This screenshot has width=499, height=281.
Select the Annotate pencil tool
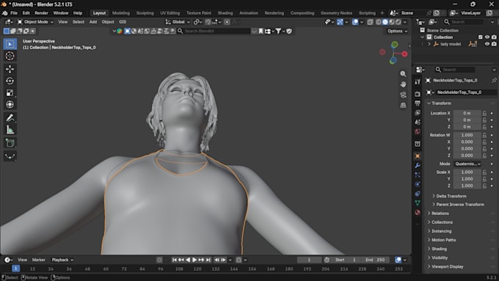[x=10, y=117]
